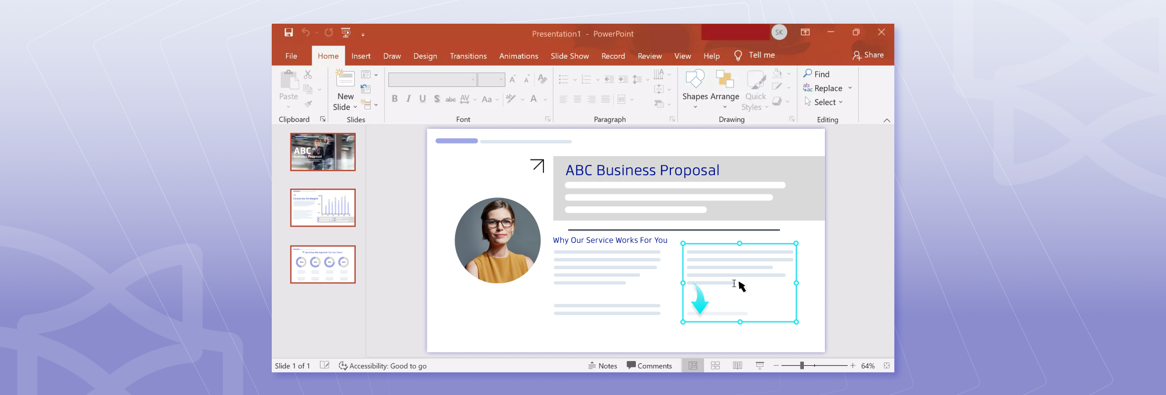Increase list indent level icon
The image size is (1166, 395).
pos(624,79)
